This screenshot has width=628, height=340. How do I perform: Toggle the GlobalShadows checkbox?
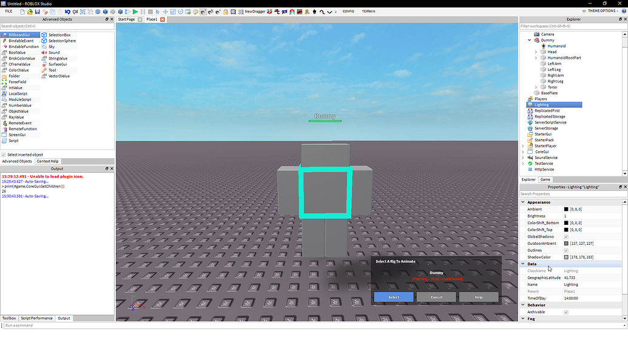point(566,237)
